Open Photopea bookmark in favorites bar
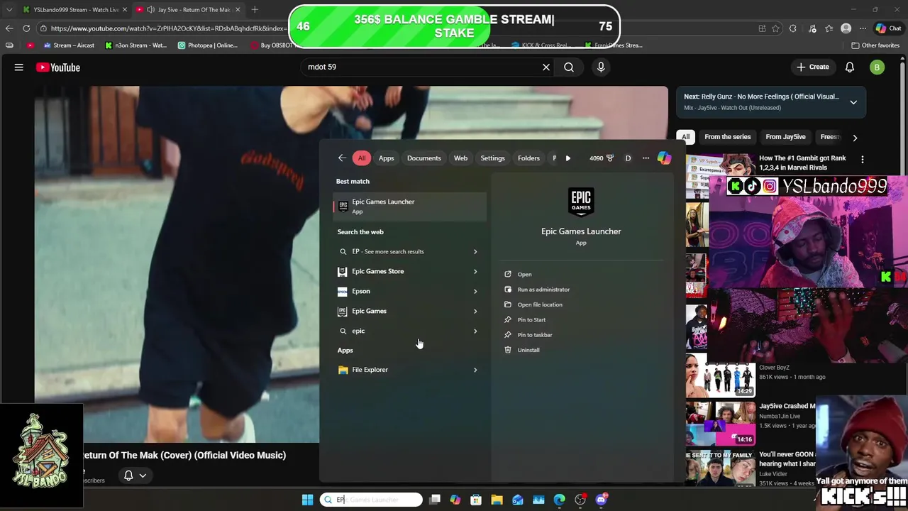The height and width of the screenshot is (511, 908). tap(208, 45)
